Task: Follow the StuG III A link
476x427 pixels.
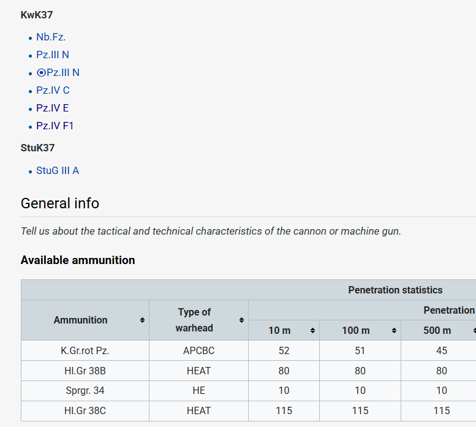Action: (x=58, y=171)
